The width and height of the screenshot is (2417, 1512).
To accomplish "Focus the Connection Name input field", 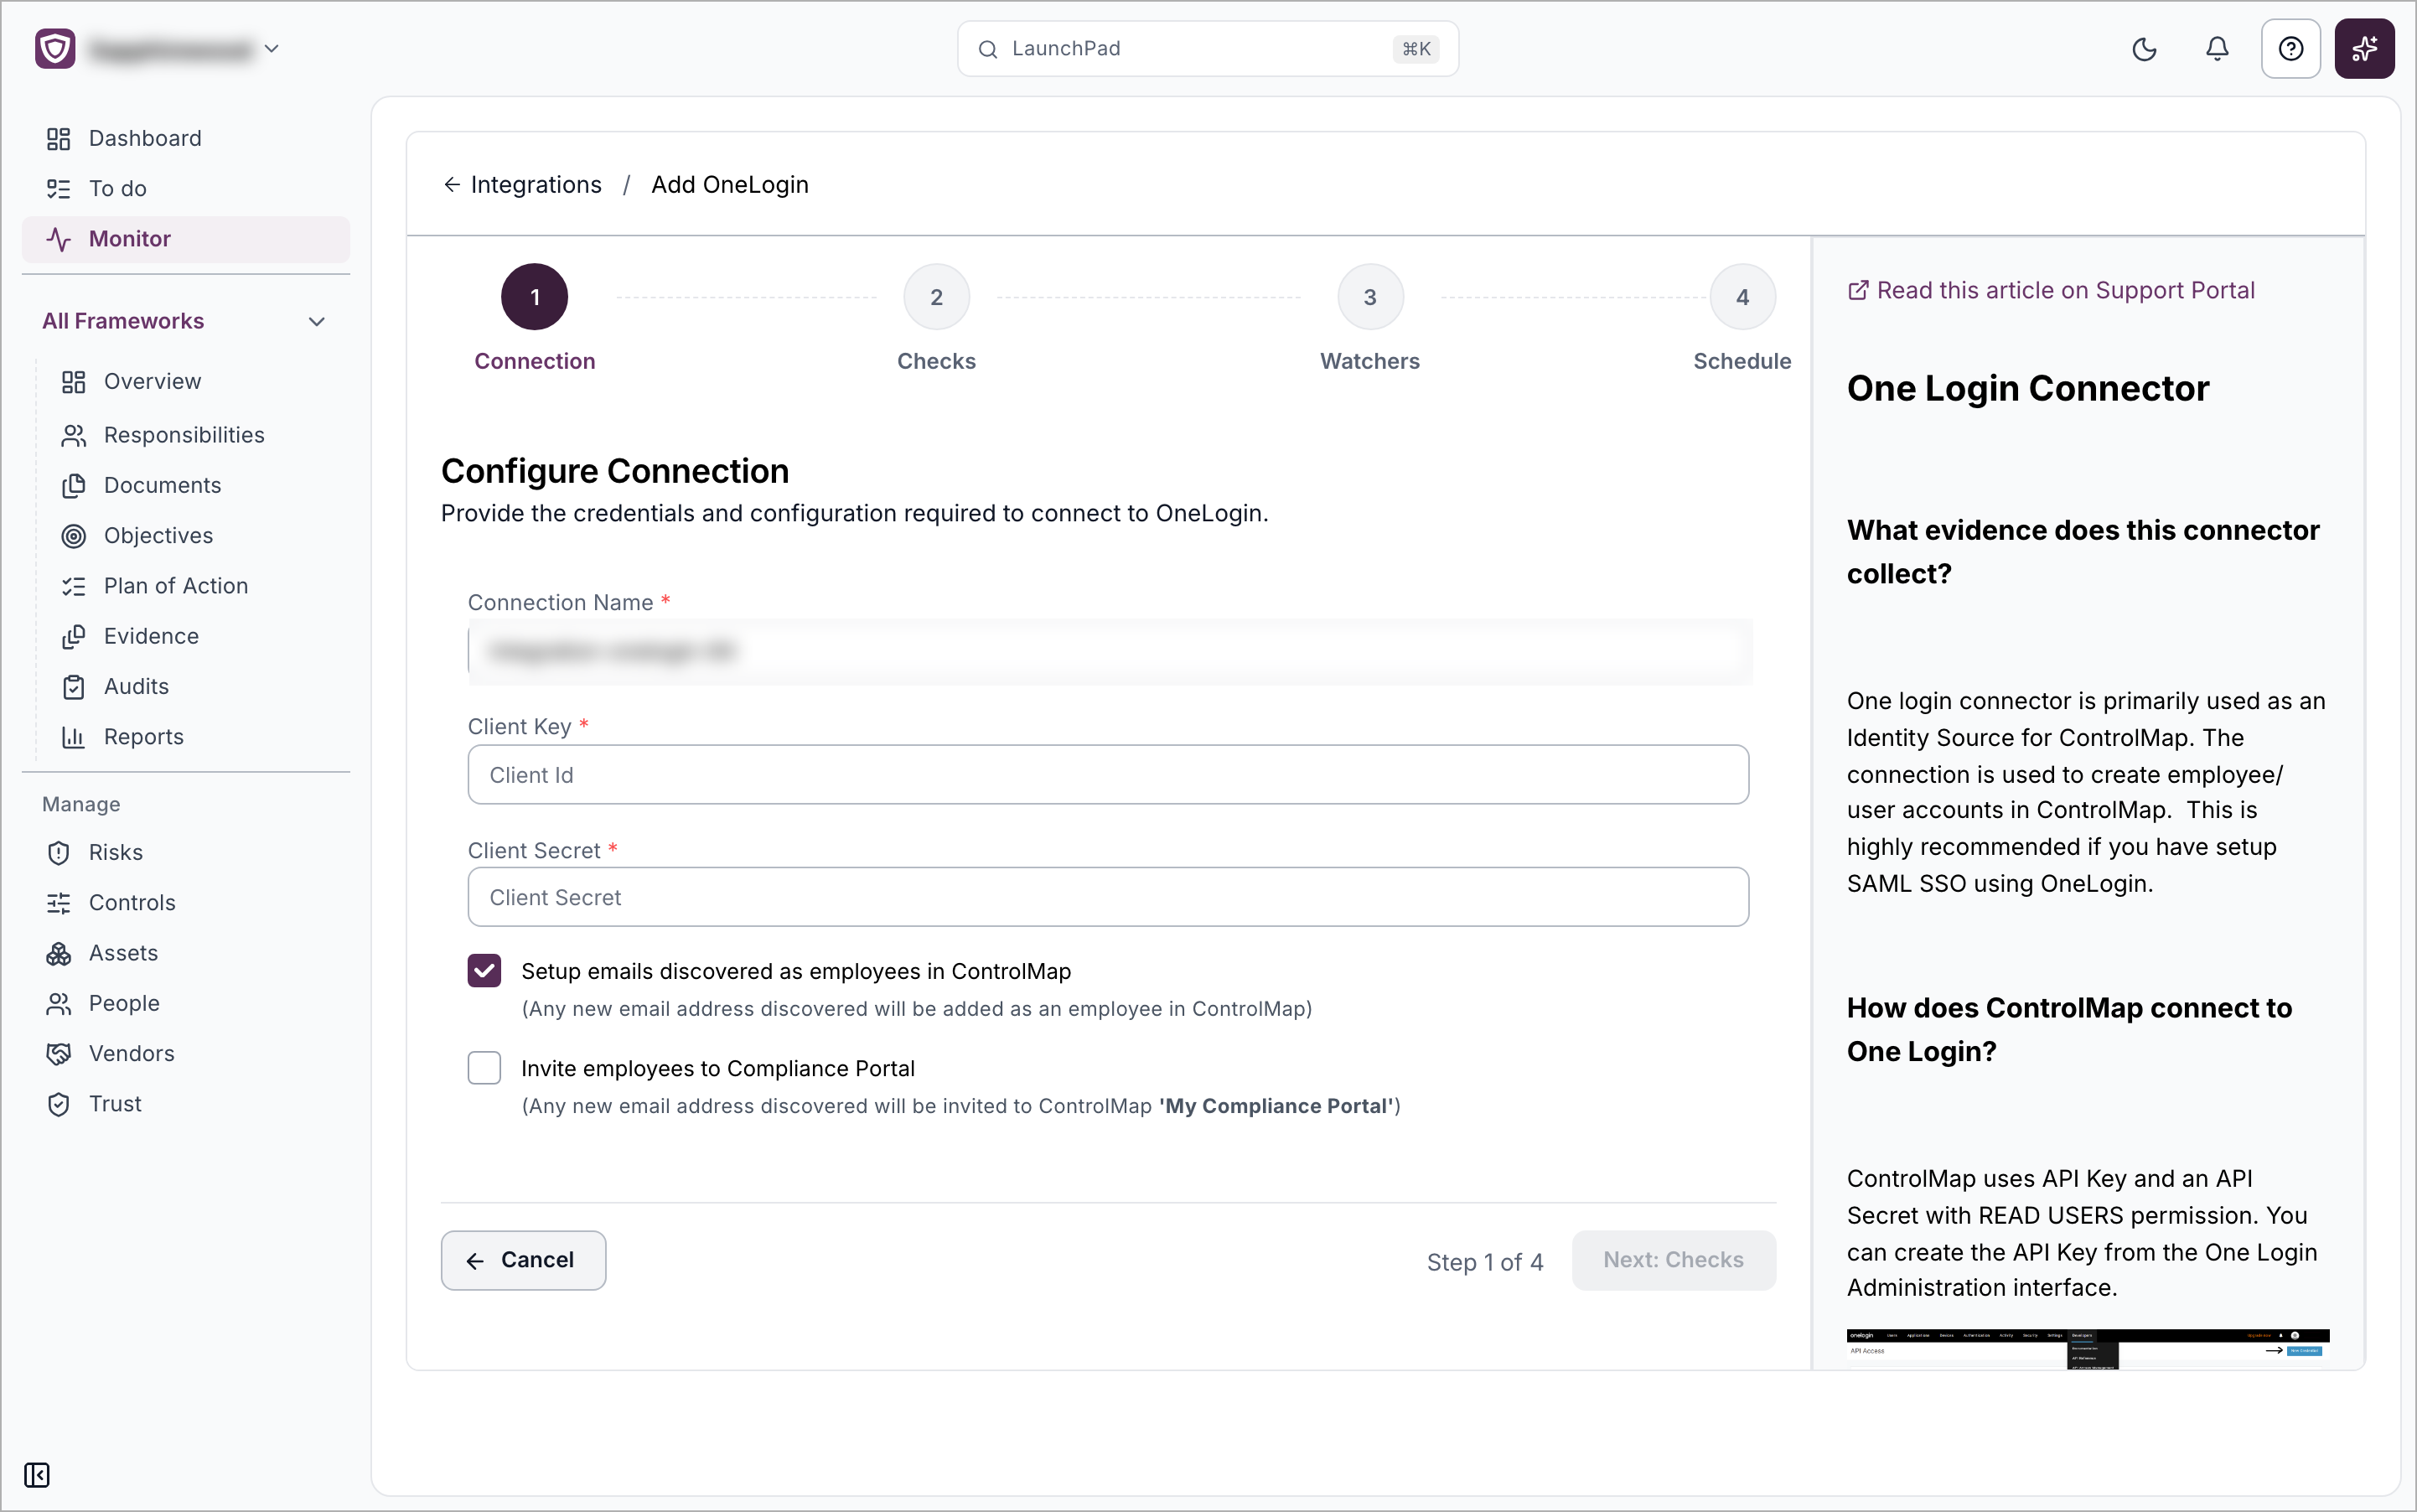I will pyautogui.click(x=1108, y=651).
